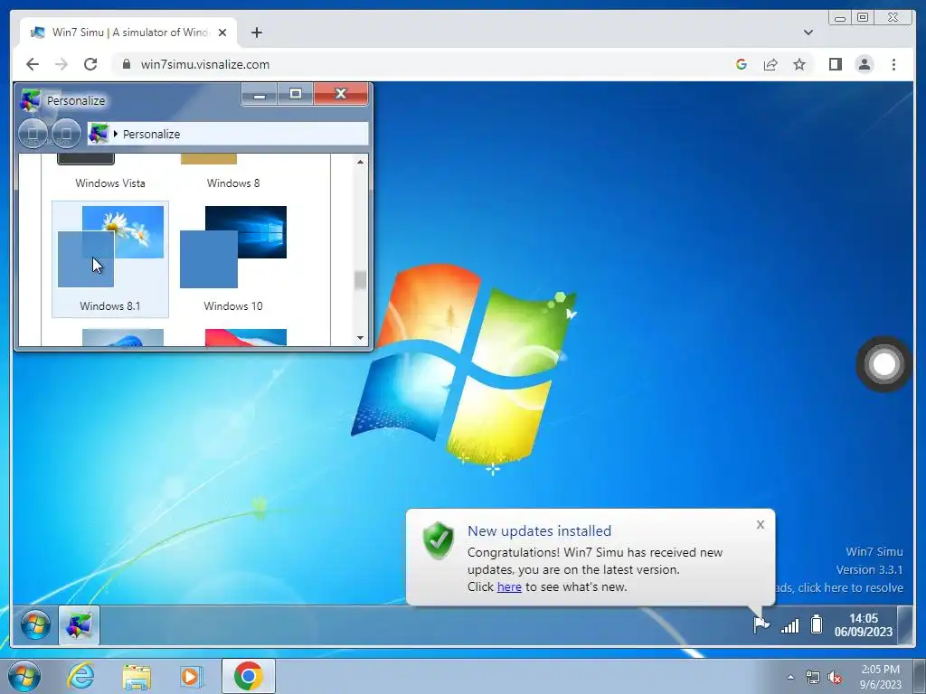Open File Explorer from host taskbar
This screenshot has height=694, width=926.
pyautogui.click(x=137, y=677)
